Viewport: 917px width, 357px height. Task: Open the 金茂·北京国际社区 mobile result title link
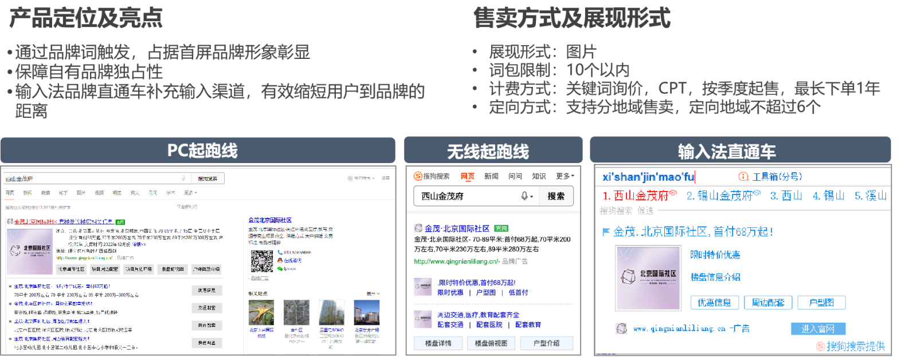click(457, 228)
